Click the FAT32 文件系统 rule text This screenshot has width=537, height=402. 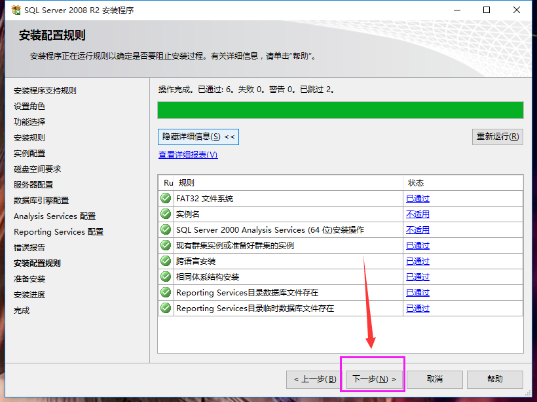point(205,199)
